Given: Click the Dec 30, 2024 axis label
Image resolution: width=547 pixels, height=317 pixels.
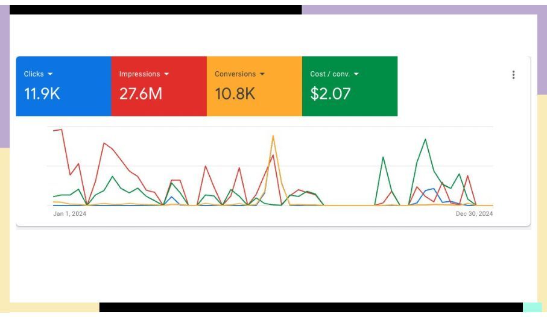Looking at the screenshot, I should (x=474, y=213).
